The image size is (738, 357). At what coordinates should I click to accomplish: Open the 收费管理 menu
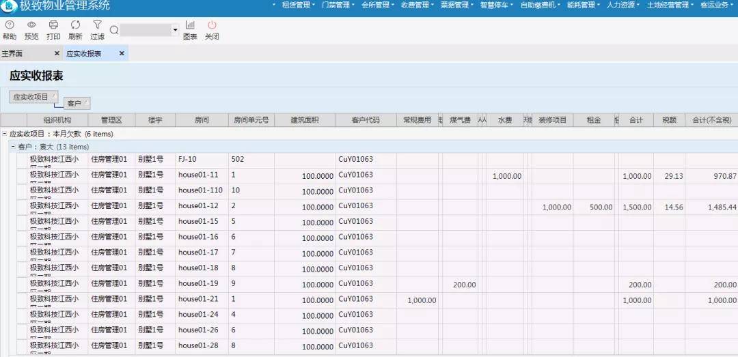[x=417, y=5]
